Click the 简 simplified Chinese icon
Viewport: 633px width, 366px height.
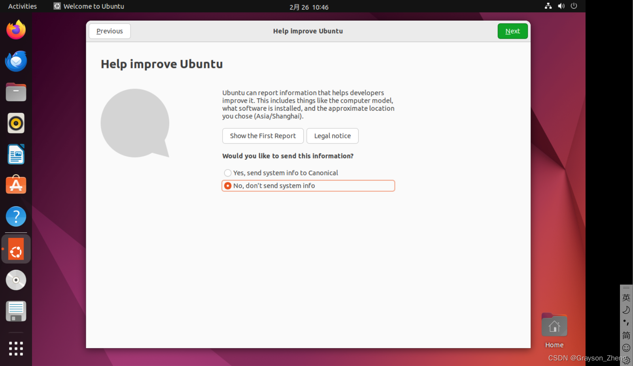[626, 335]
